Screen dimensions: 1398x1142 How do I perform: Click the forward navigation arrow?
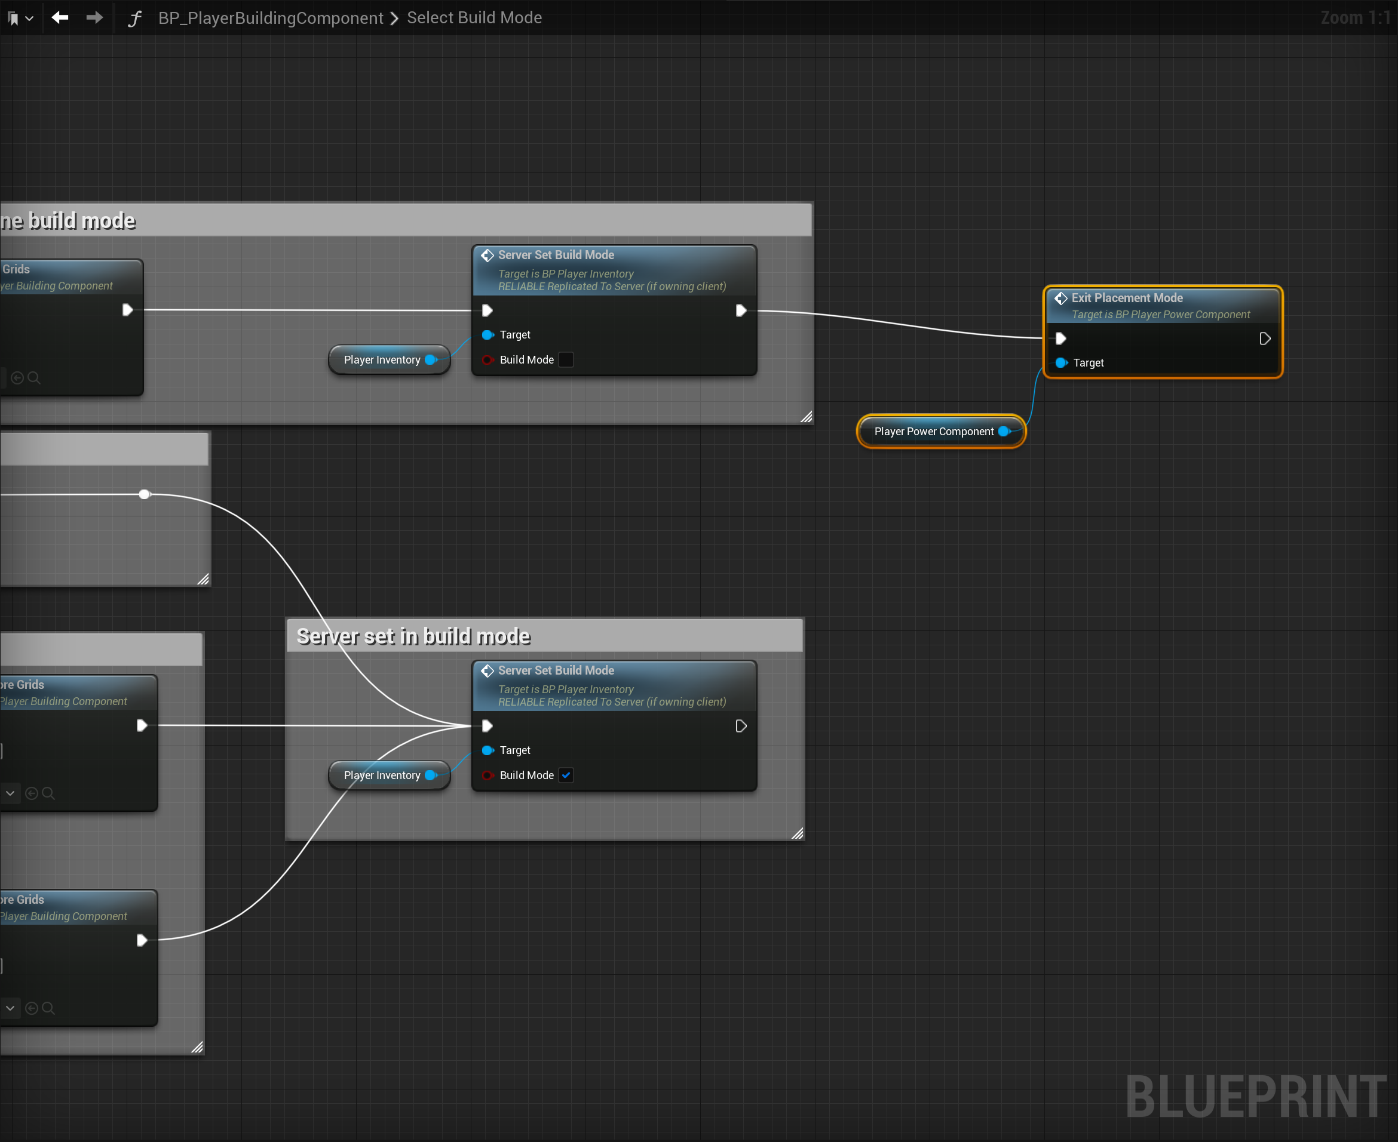[x=95, y=18]
